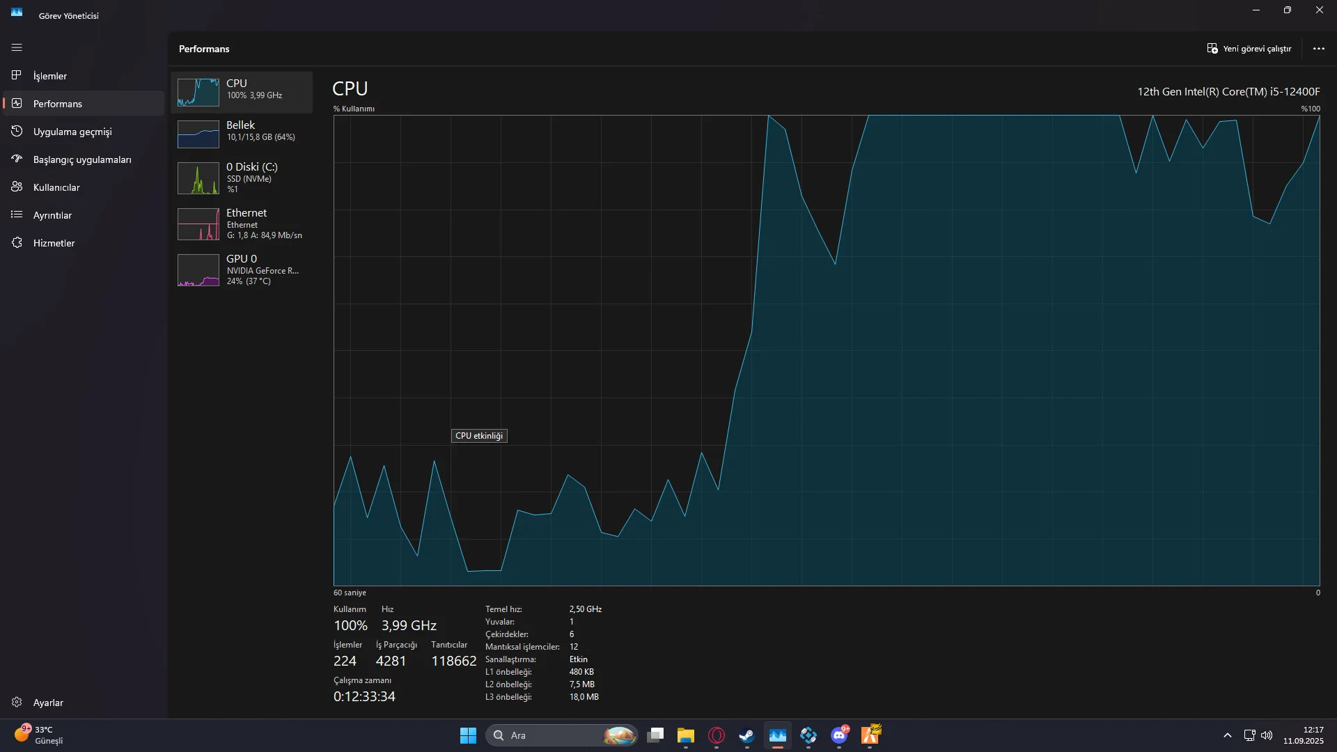Select Uygulama geçmişi history icon

tap(17, 131)
